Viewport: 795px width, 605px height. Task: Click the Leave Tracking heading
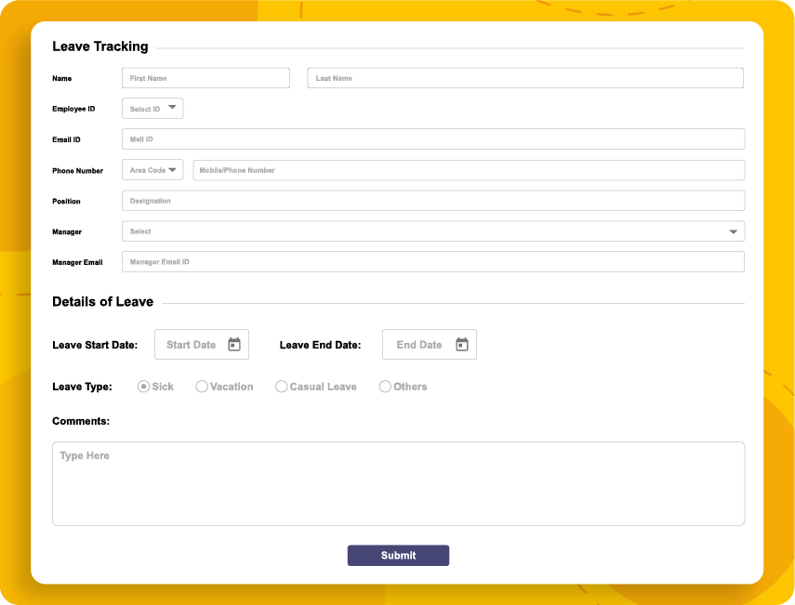[x=100, y=46]
